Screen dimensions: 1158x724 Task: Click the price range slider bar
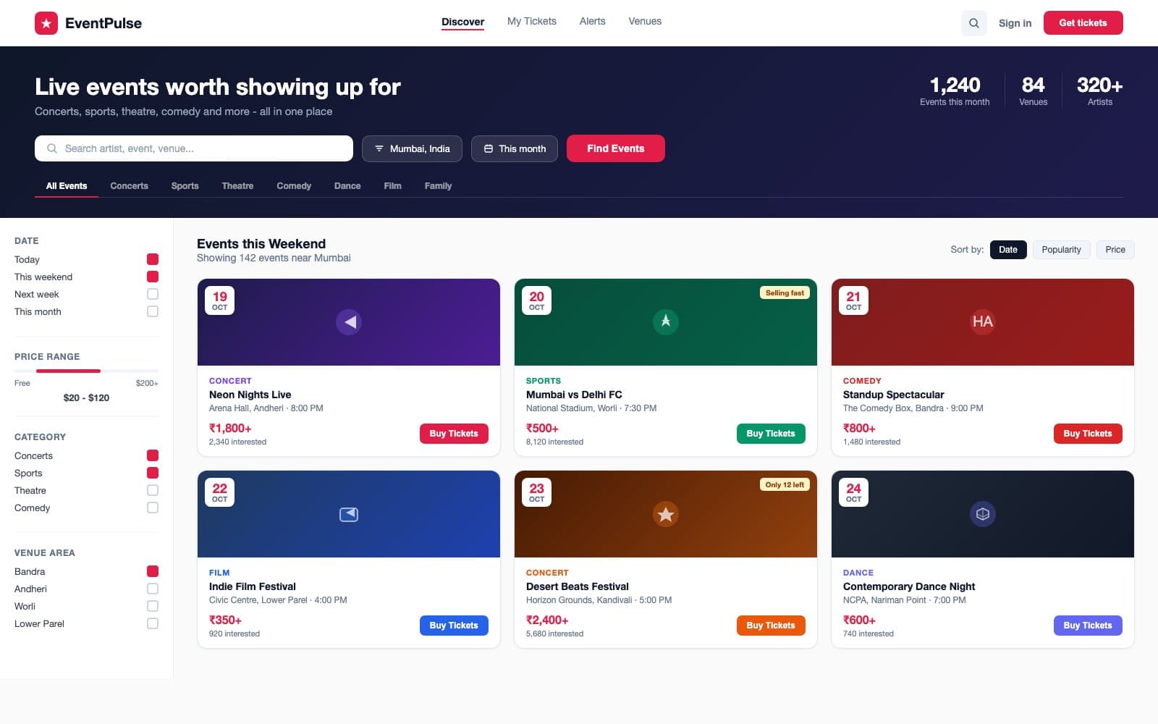pos(86,371)
